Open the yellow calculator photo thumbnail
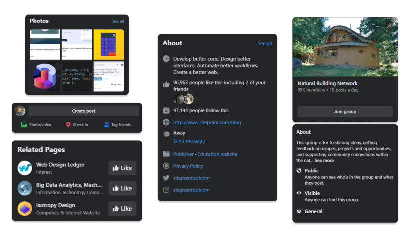The height and width of the screenshot is (225, 415). pyautogui.click(x=108, y=44)
